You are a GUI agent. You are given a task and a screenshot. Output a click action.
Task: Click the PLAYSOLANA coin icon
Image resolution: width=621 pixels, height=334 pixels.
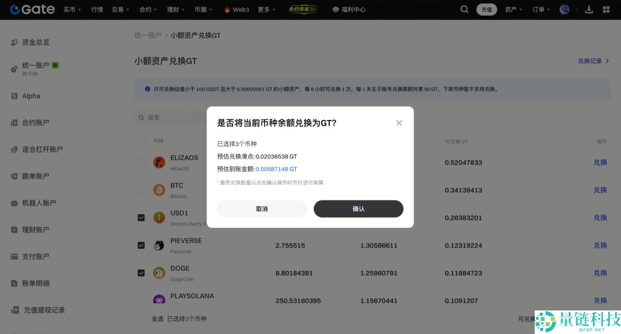click(159, 299)
